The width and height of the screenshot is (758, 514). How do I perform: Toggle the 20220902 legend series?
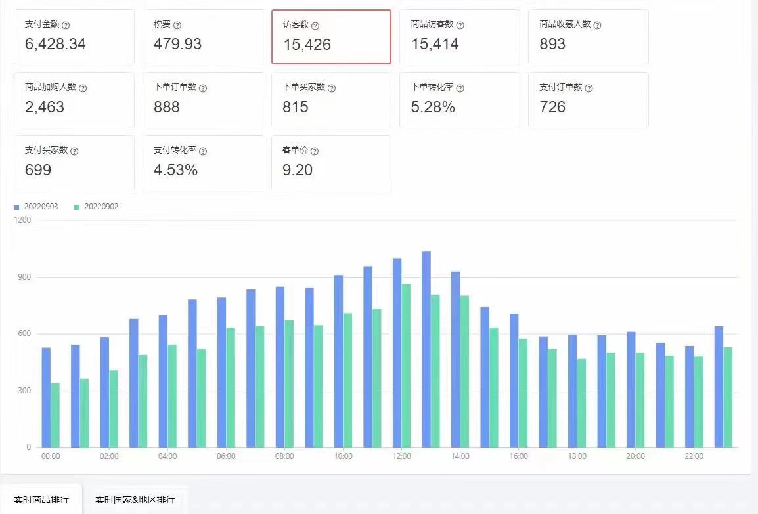click(x=96, y=207)
